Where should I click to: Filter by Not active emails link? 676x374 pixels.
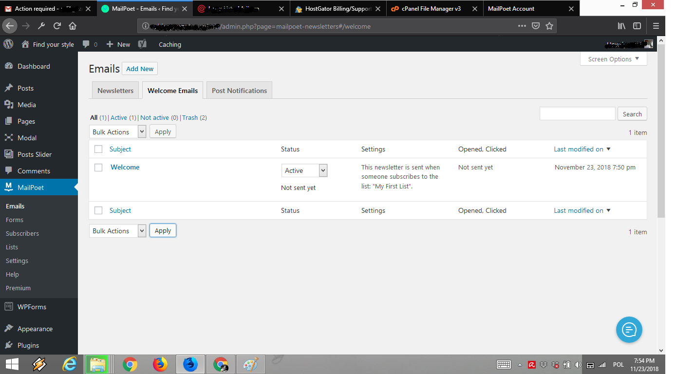coord(154,117)
